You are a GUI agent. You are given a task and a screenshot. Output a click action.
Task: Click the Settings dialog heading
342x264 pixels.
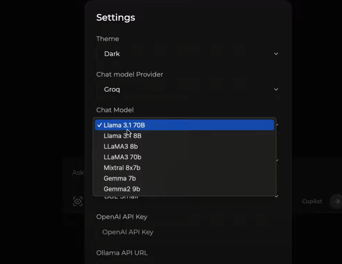(x=115, y=17)
